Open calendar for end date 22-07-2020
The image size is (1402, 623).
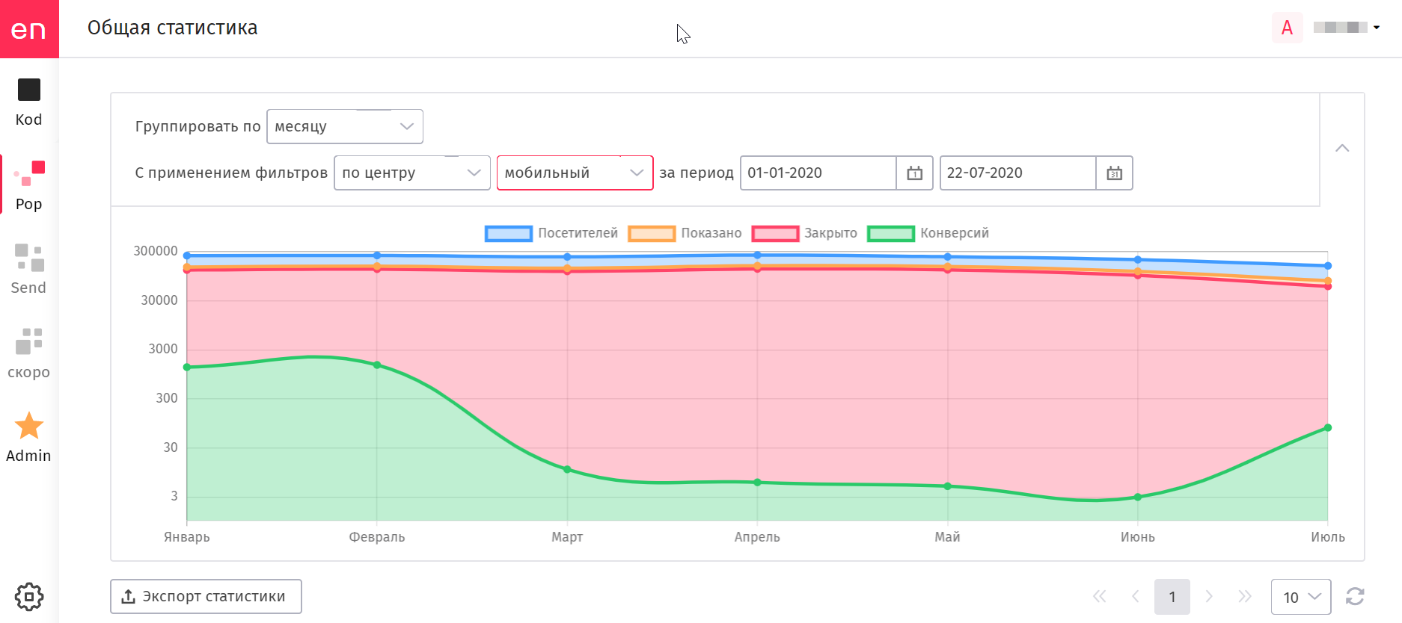[x=1114, y=173]
